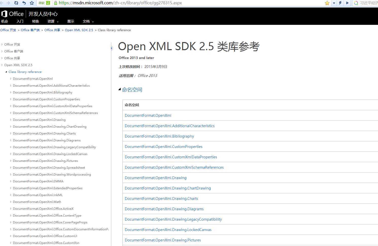Click the green certificate badge in address bar
This screenshot has height=246, width=378.
pos(48,3)
